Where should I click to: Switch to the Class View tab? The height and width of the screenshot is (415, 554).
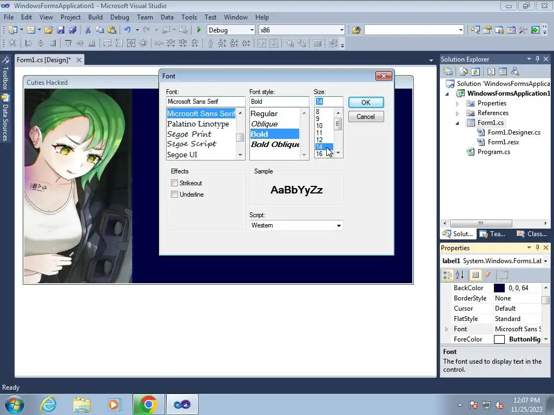point(532,233)
